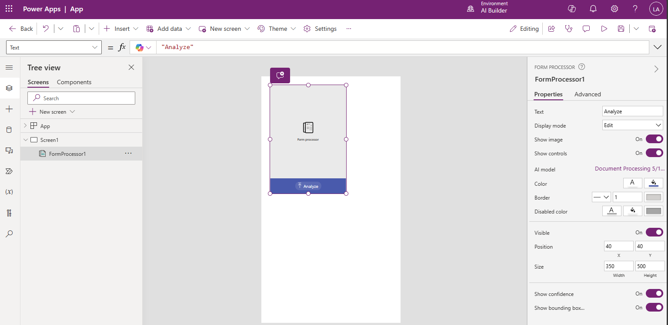The width and height of the screenshot is (668, 325).
Task: Open the Search pane in left sidebar
Action: 10,234
